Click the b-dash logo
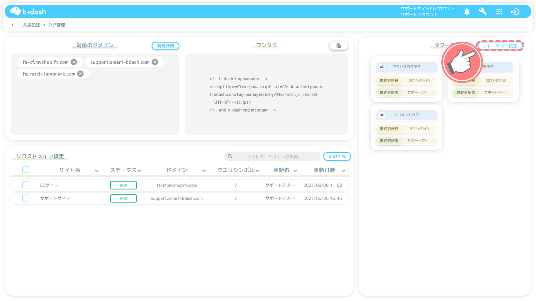Viewport: 536px width, 301px height. click(28, 12)
